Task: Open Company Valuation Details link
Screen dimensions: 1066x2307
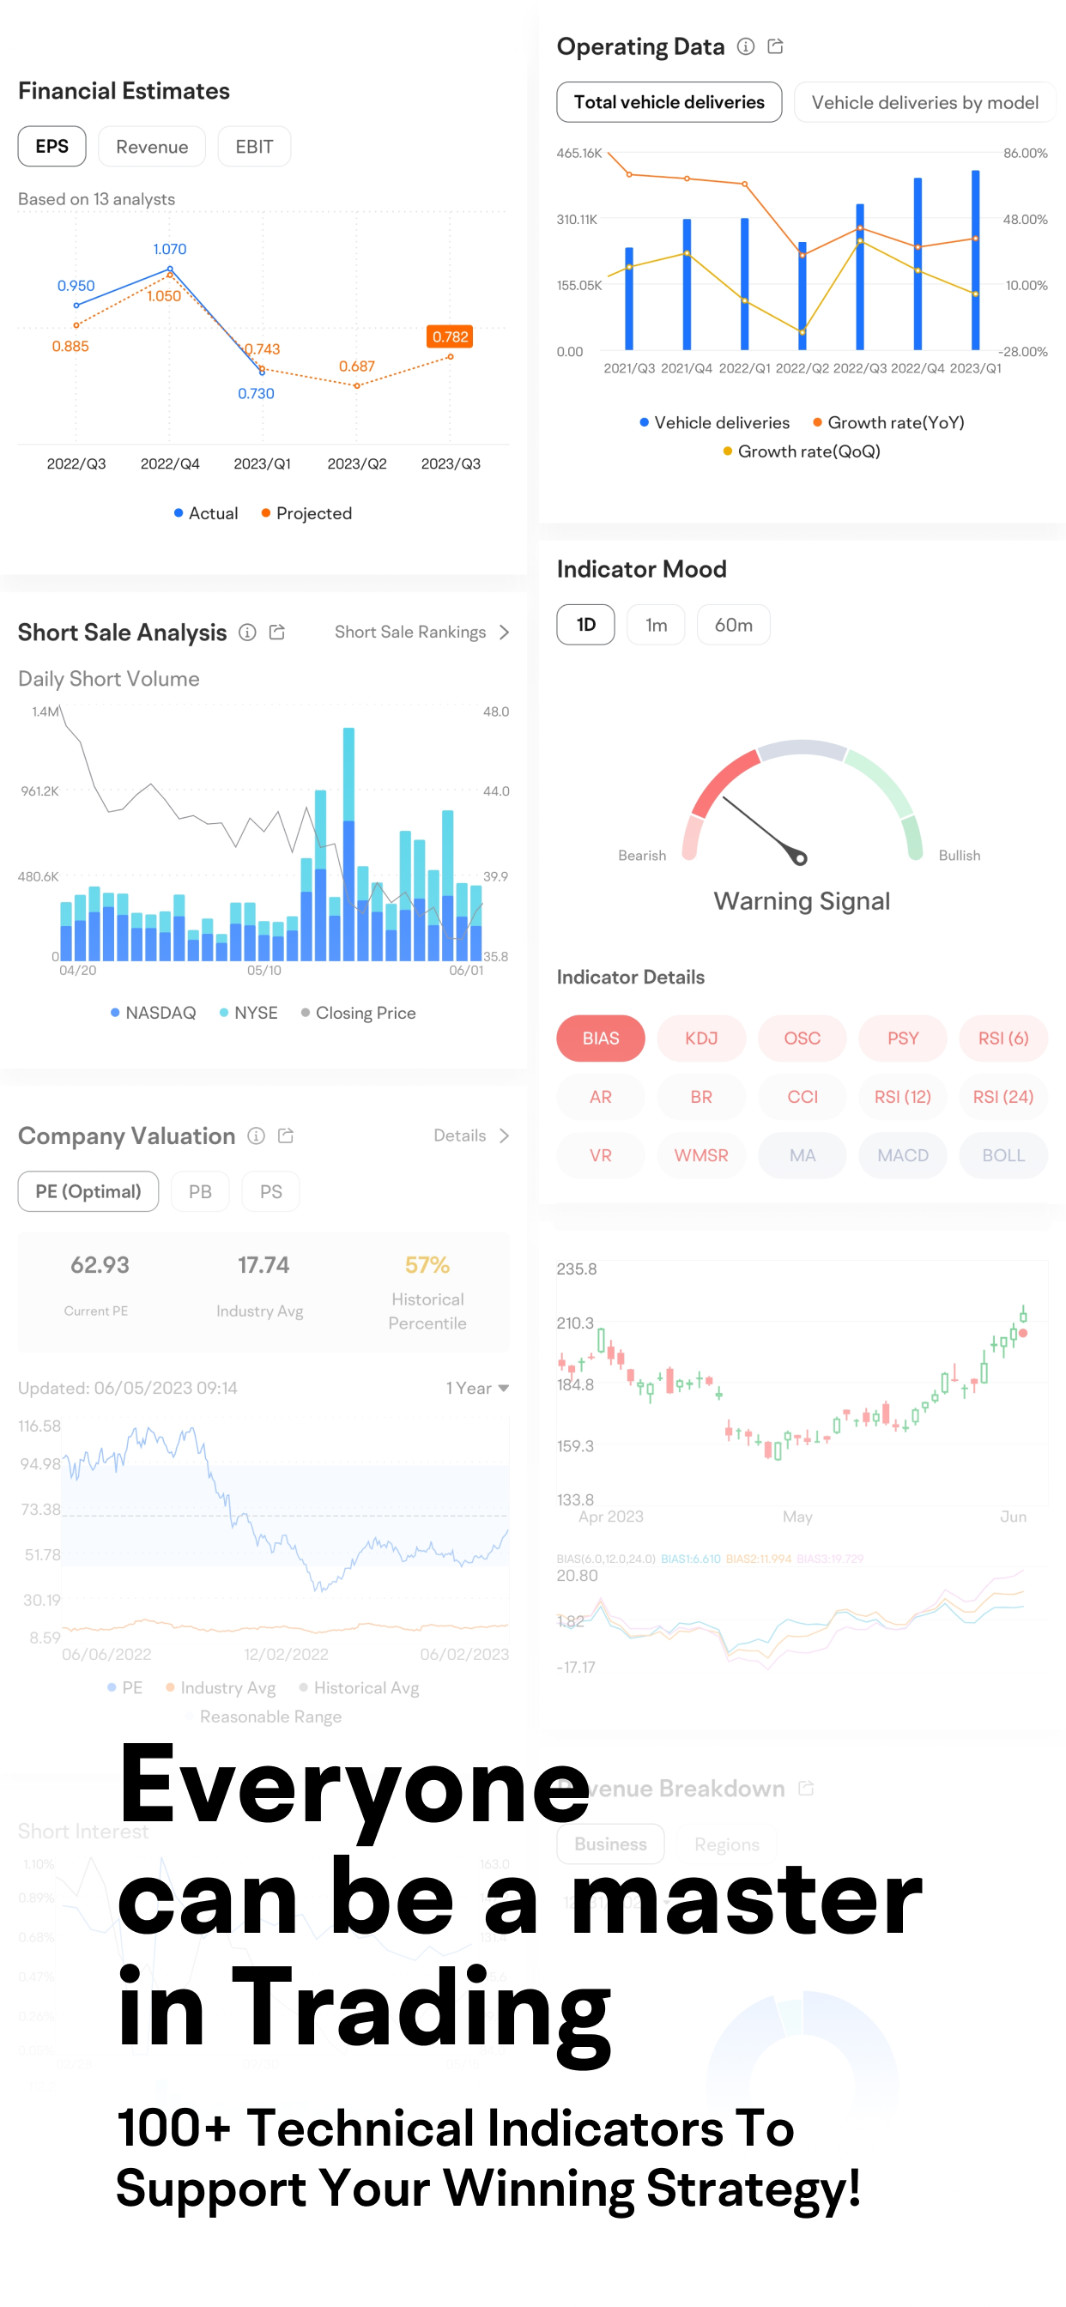Action: (459, 1135)
